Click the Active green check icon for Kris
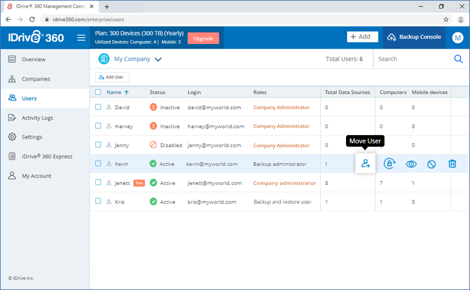Screen dimensions: 470x290 [x=153, y=201]
